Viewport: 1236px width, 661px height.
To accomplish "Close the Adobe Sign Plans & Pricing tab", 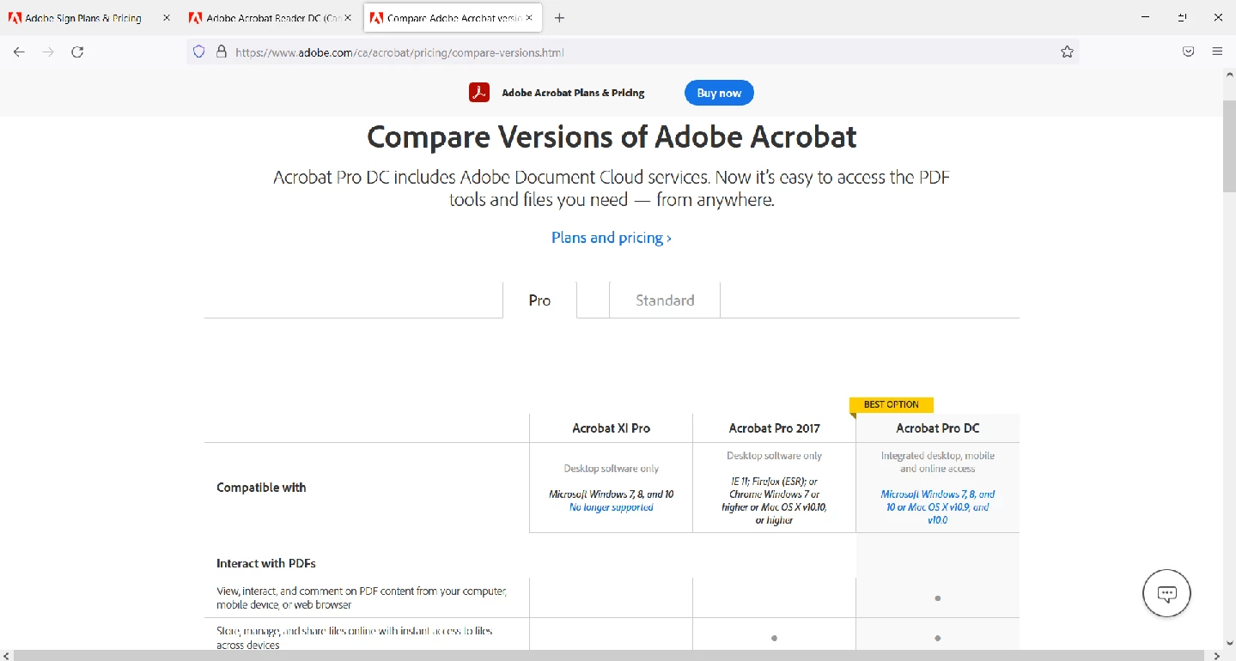I will [x=167, y=17].
